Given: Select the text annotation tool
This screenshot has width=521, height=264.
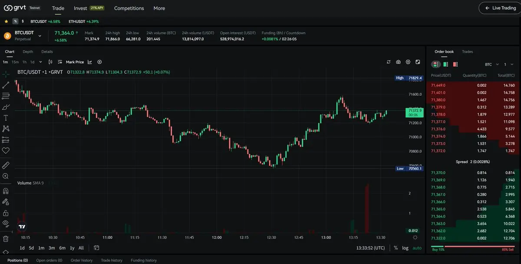Looking at the screenshot, I should click(6, 118).
